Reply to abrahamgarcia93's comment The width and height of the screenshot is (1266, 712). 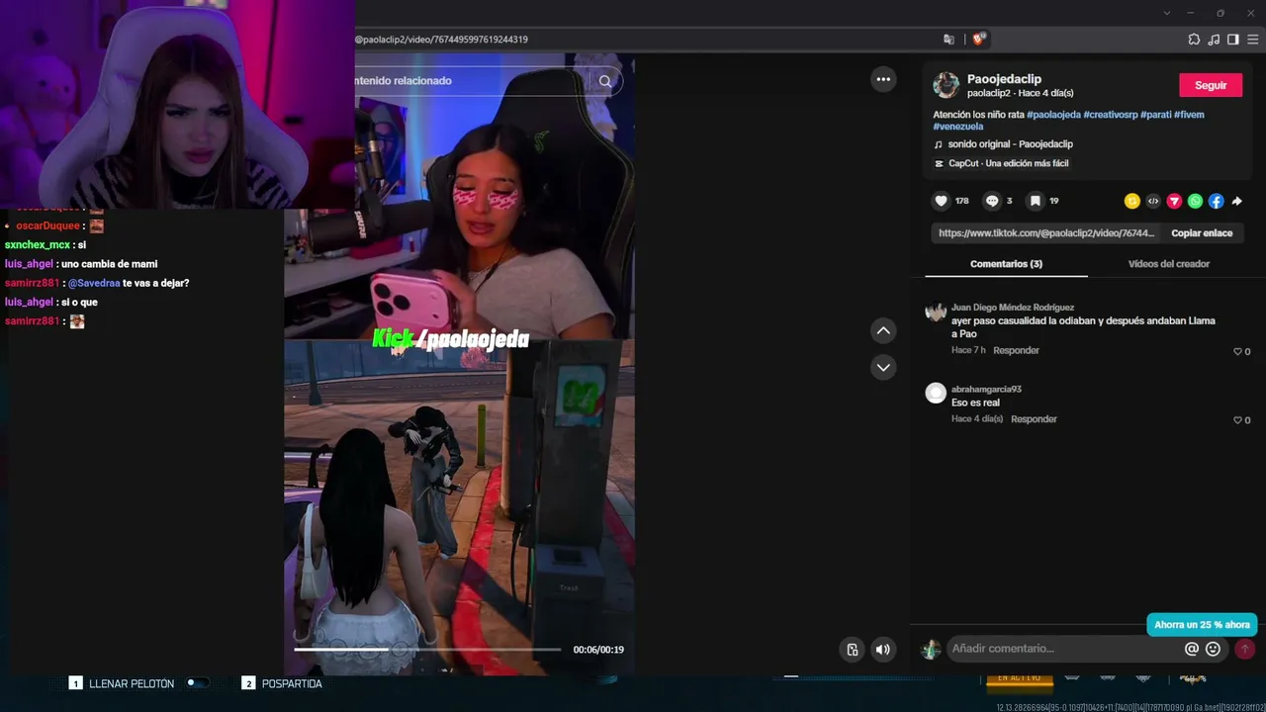pos(1034,419)
